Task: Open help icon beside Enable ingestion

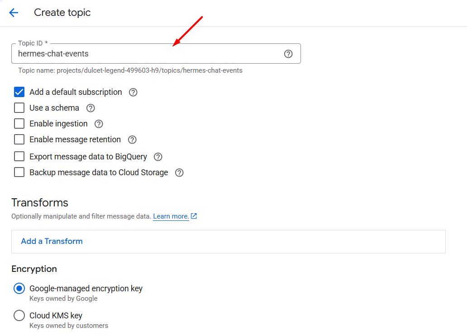Action: [x=99, y=124]
